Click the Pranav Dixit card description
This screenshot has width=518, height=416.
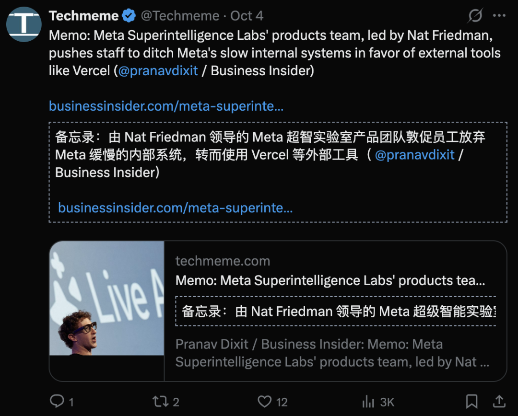pos(332,353)
